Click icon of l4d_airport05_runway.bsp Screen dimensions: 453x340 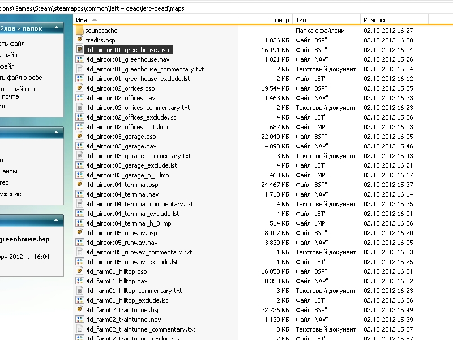pos(79,233)
